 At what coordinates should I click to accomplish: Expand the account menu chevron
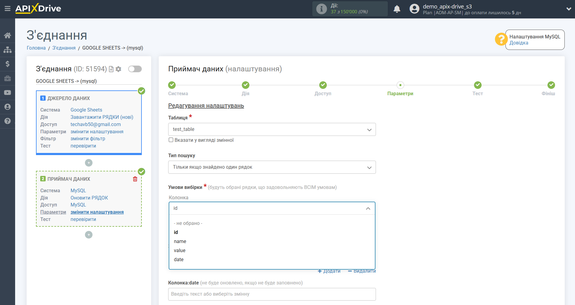click(569, 9)
